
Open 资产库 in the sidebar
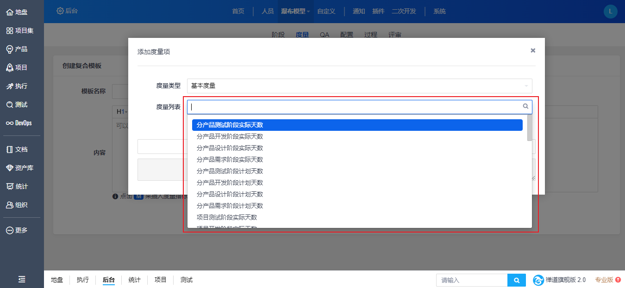[19, 168]
